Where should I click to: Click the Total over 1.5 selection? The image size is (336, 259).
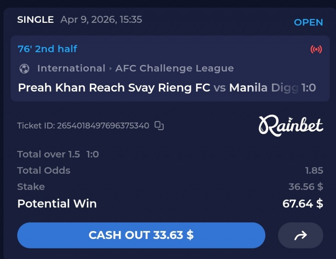point(48,154)
